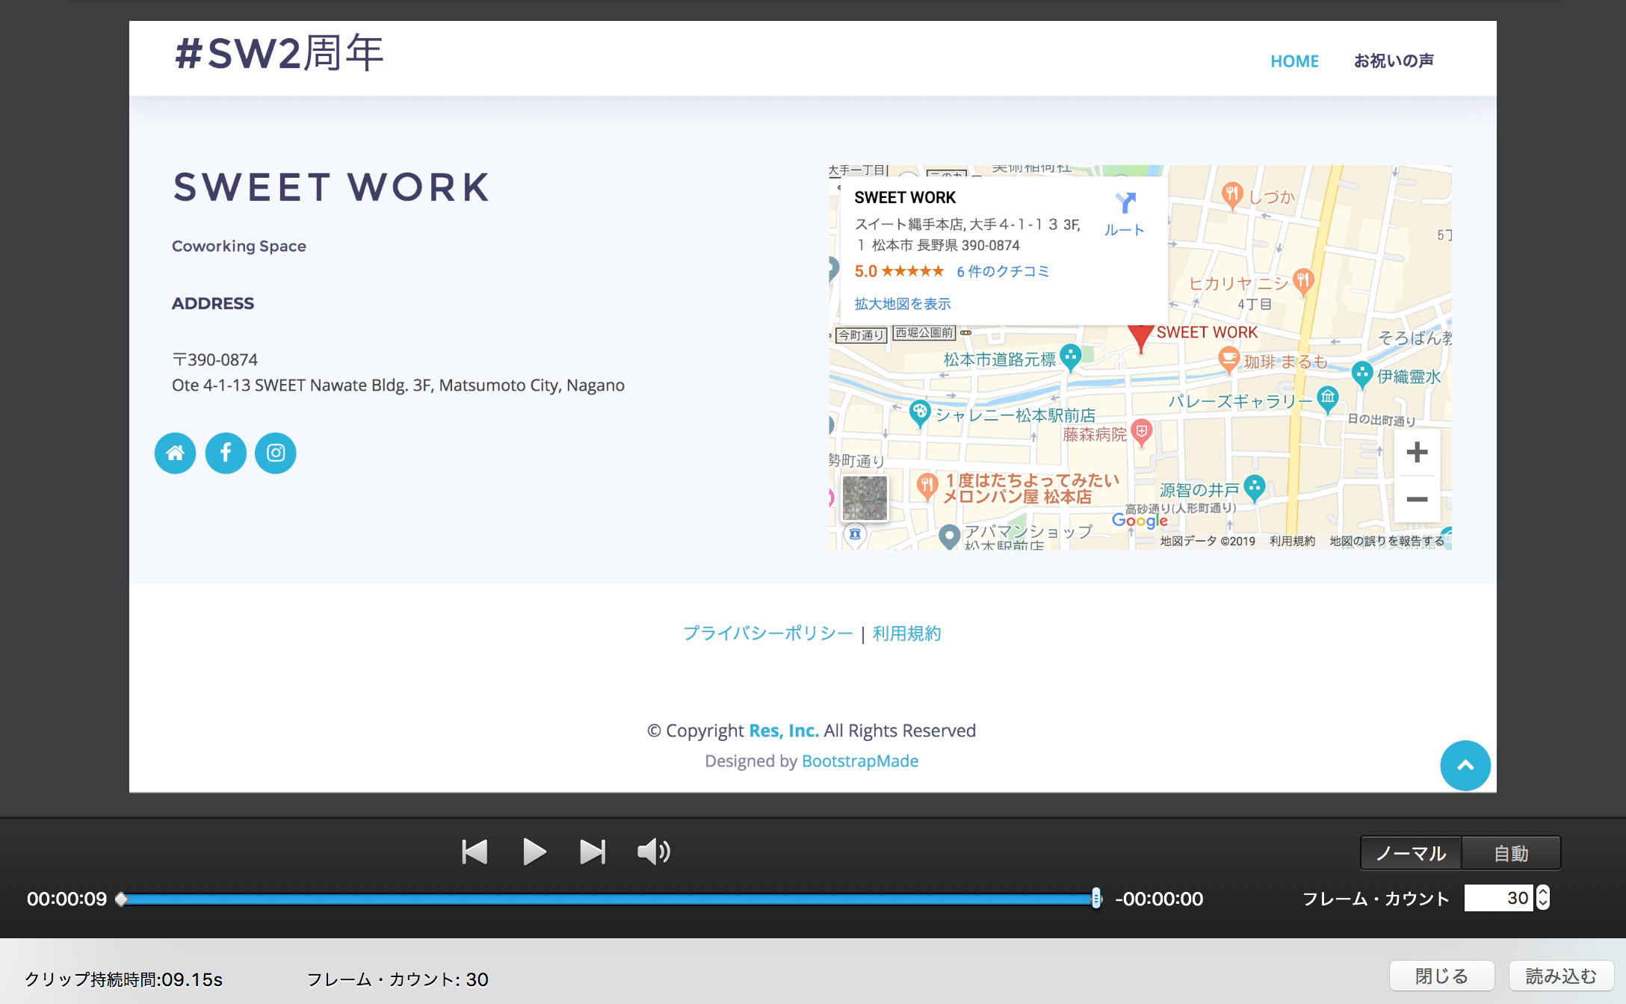
Task: Click the scroll-to-top arrow button
Action: 1465,765
